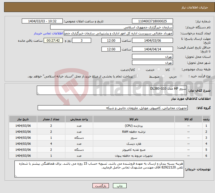Click the پردازنده (CPU) item name
The width and height of the screenshot is (215, 193).
point(134,126)
